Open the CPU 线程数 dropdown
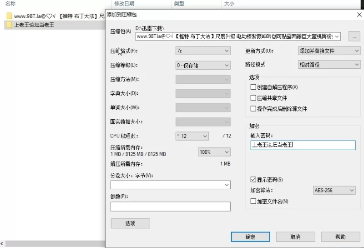 [x=192, y=136]
